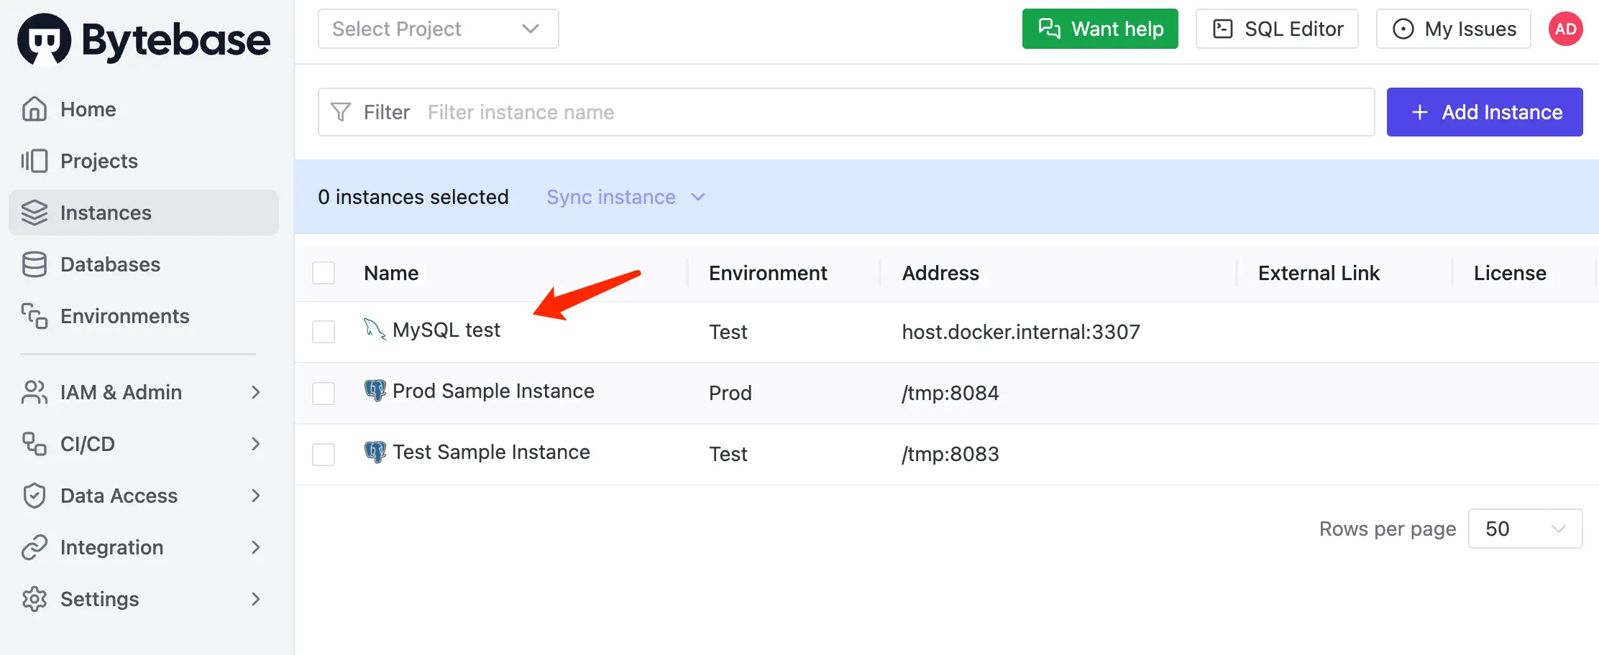The height and width of the screenshot is (655, 1599).
Task: Click the Address column header
Action: tap(940, 273)
